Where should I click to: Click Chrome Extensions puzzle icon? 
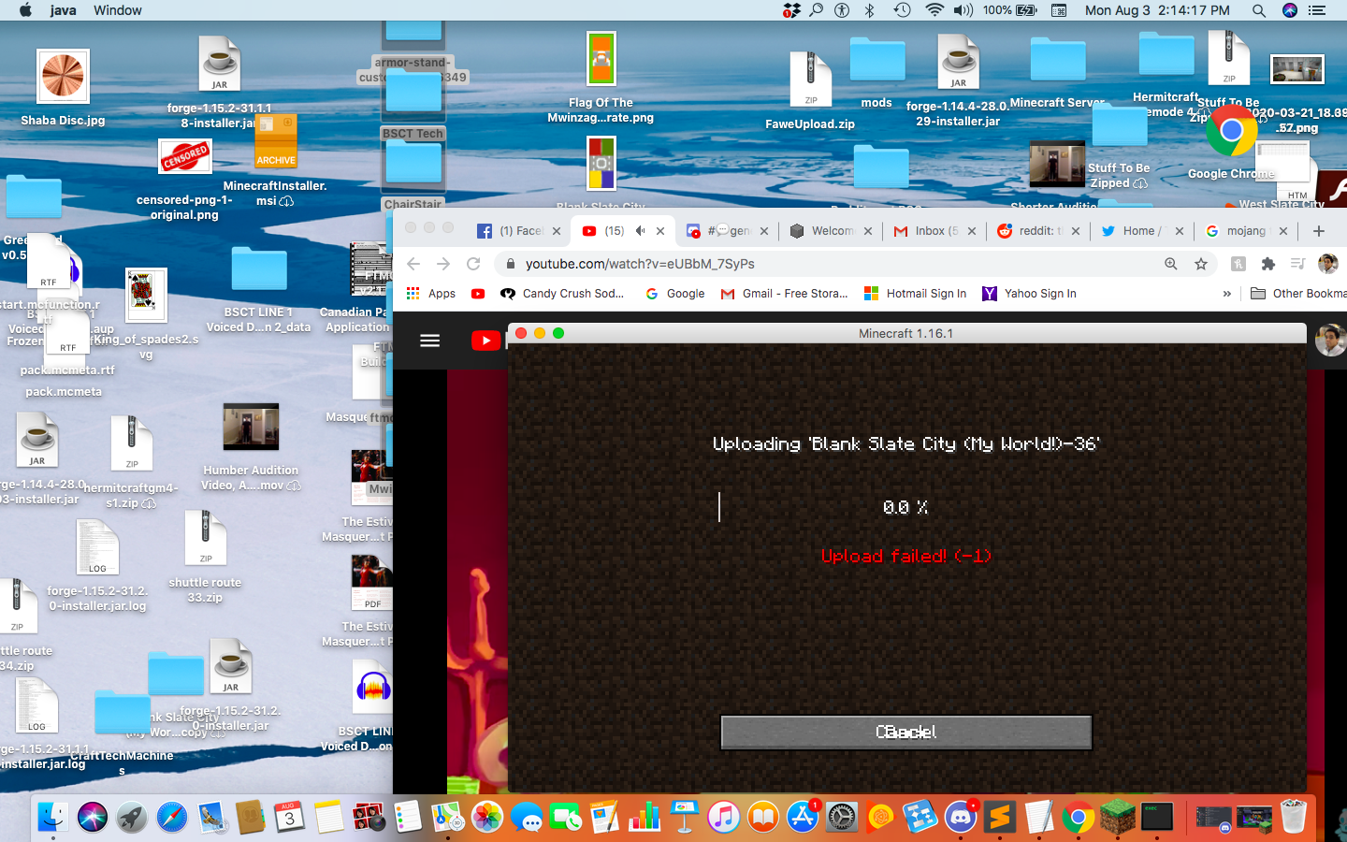click(x=1268, y=264)
